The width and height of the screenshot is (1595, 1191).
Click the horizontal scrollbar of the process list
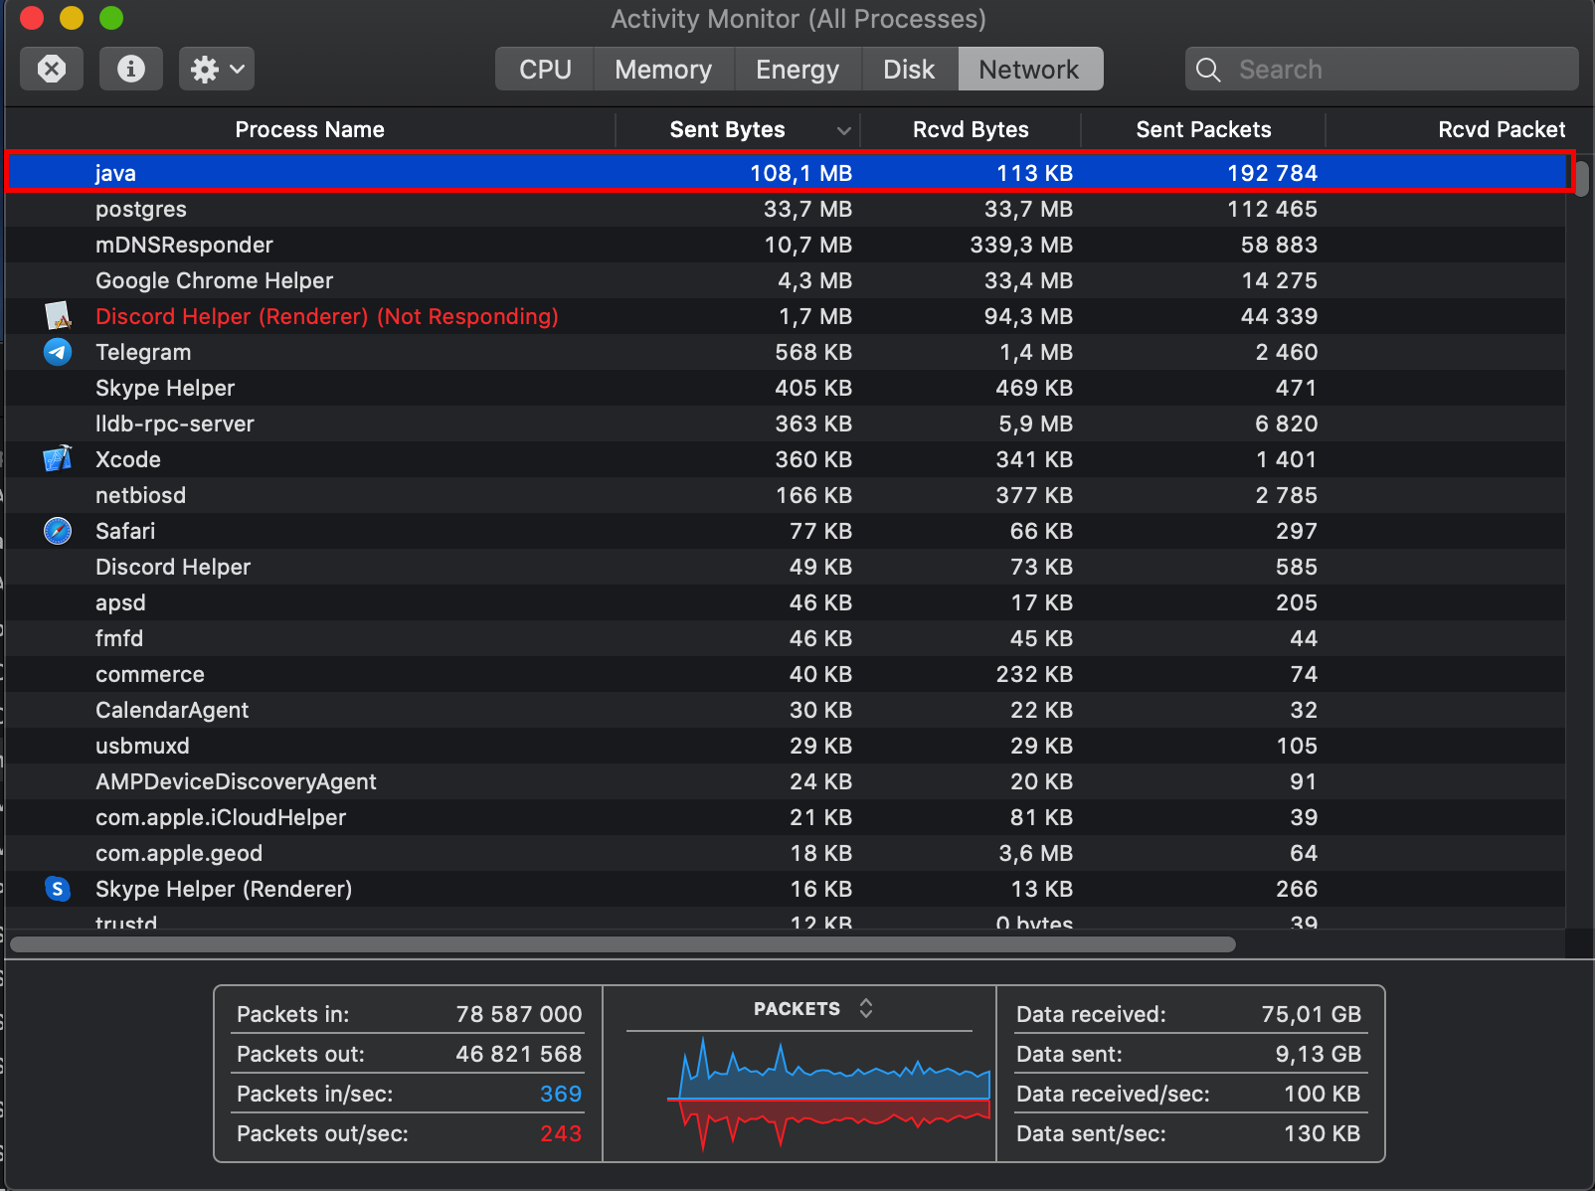[622, 944]
